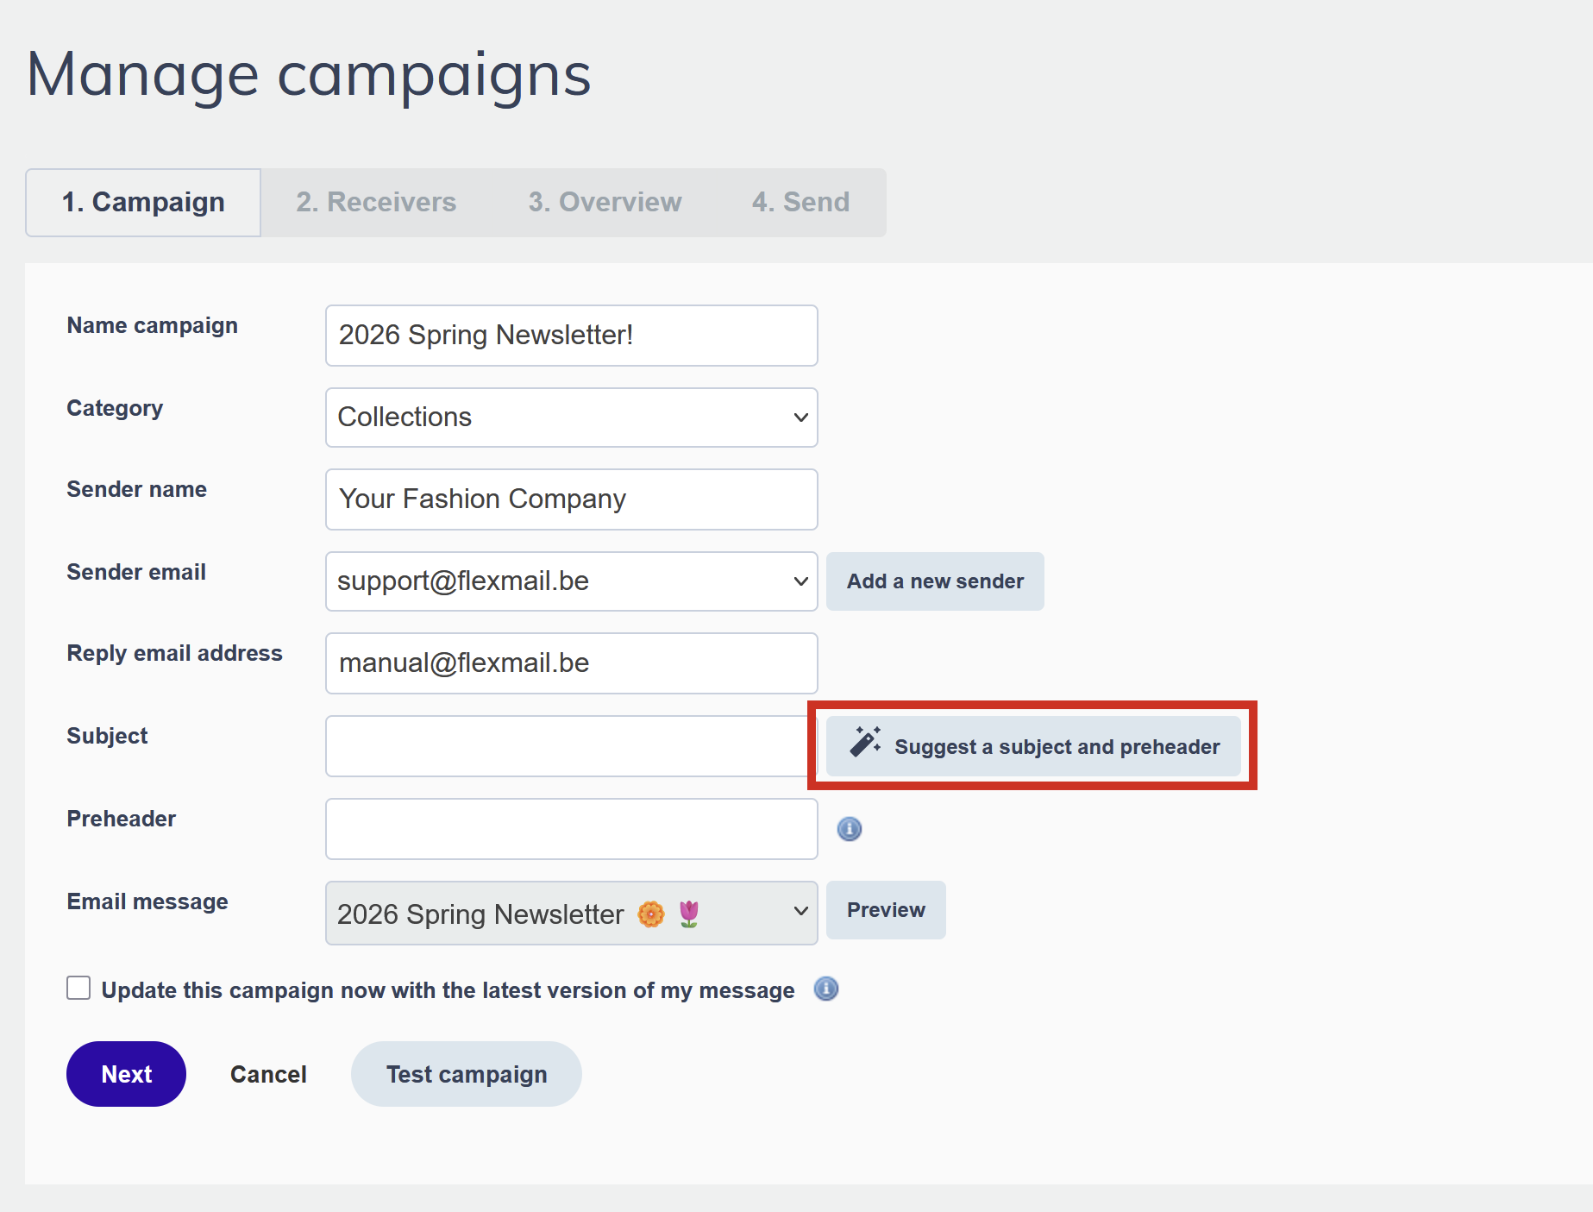
Task: Switch to the 2. Receivers tab
Action: 376,202
